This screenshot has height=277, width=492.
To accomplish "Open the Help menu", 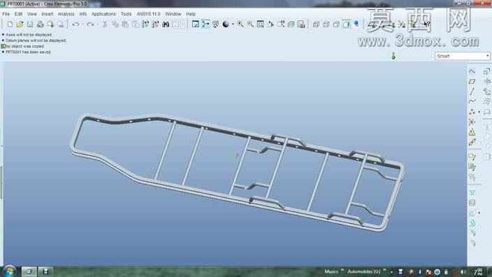I will coord(191,14).
